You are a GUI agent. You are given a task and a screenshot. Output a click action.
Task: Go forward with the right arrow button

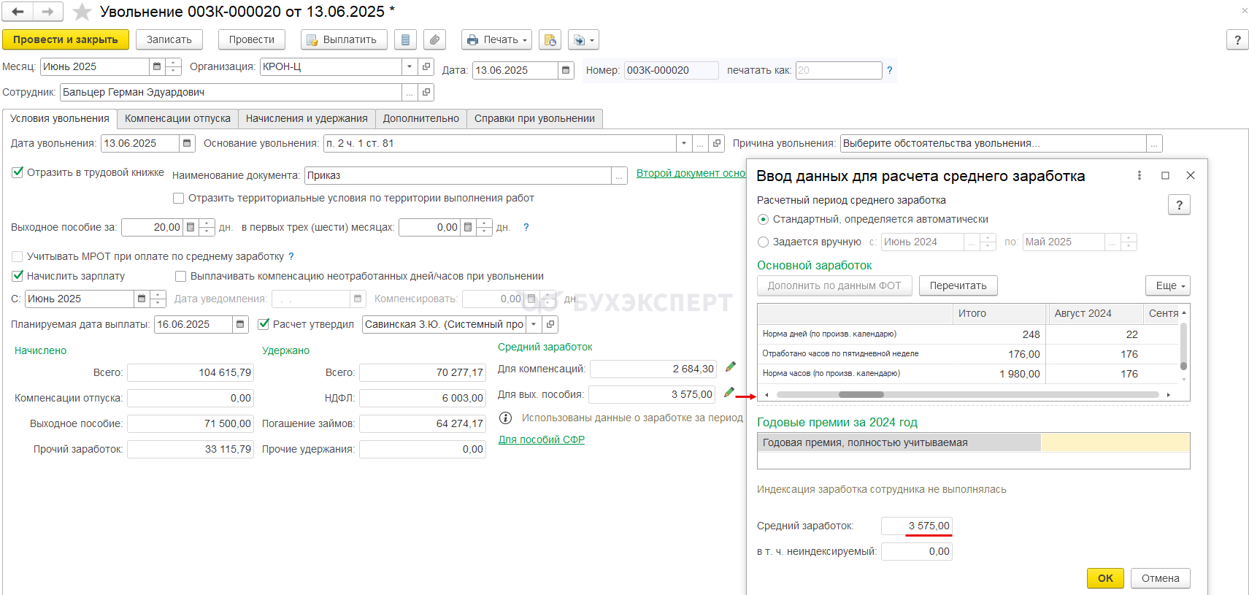pyautogui.click(x=47, y=12)
